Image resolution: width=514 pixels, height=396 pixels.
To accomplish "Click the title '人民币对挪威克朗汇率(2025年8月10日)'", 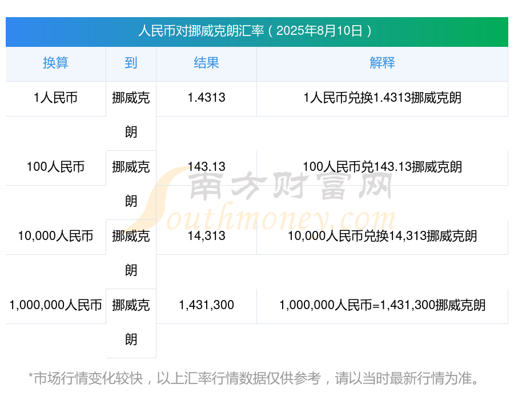I will [x=256, y=31].
